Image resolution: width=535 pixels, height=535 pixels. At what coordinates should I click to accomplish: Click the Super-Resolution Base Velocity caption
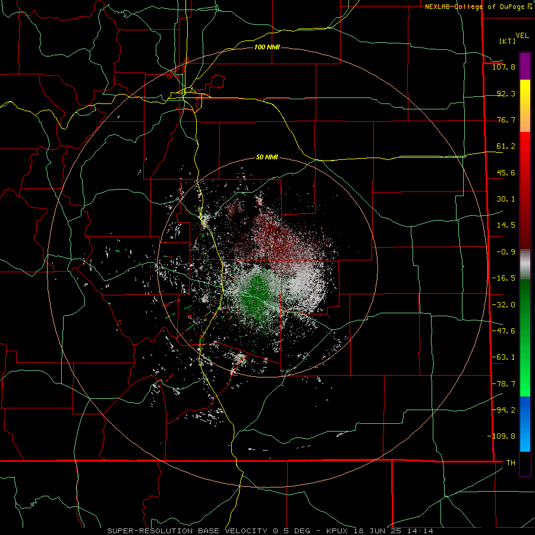click(270, 531)
